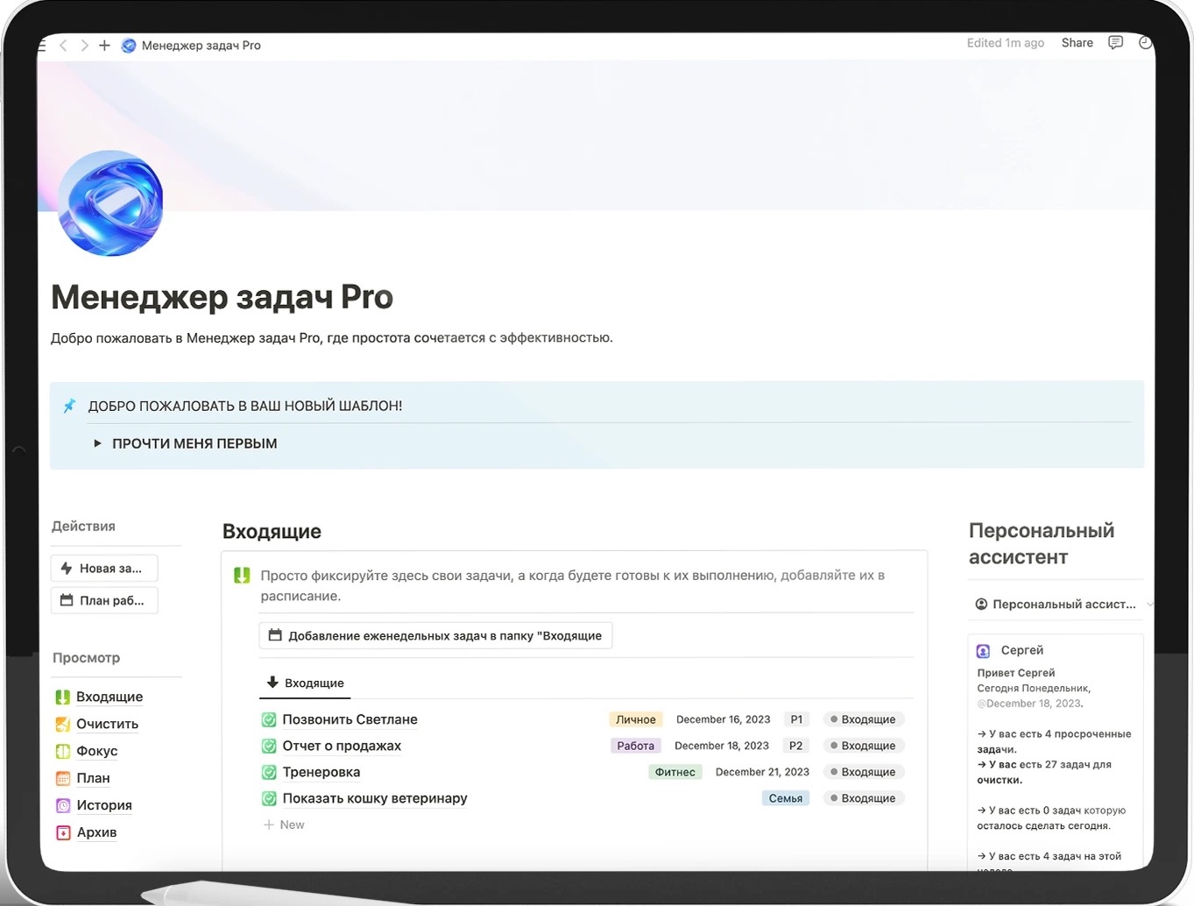Click the Новая задача button

(x=103, y=569)
